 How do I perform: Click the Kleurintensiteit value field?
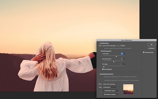coord(123,59)
